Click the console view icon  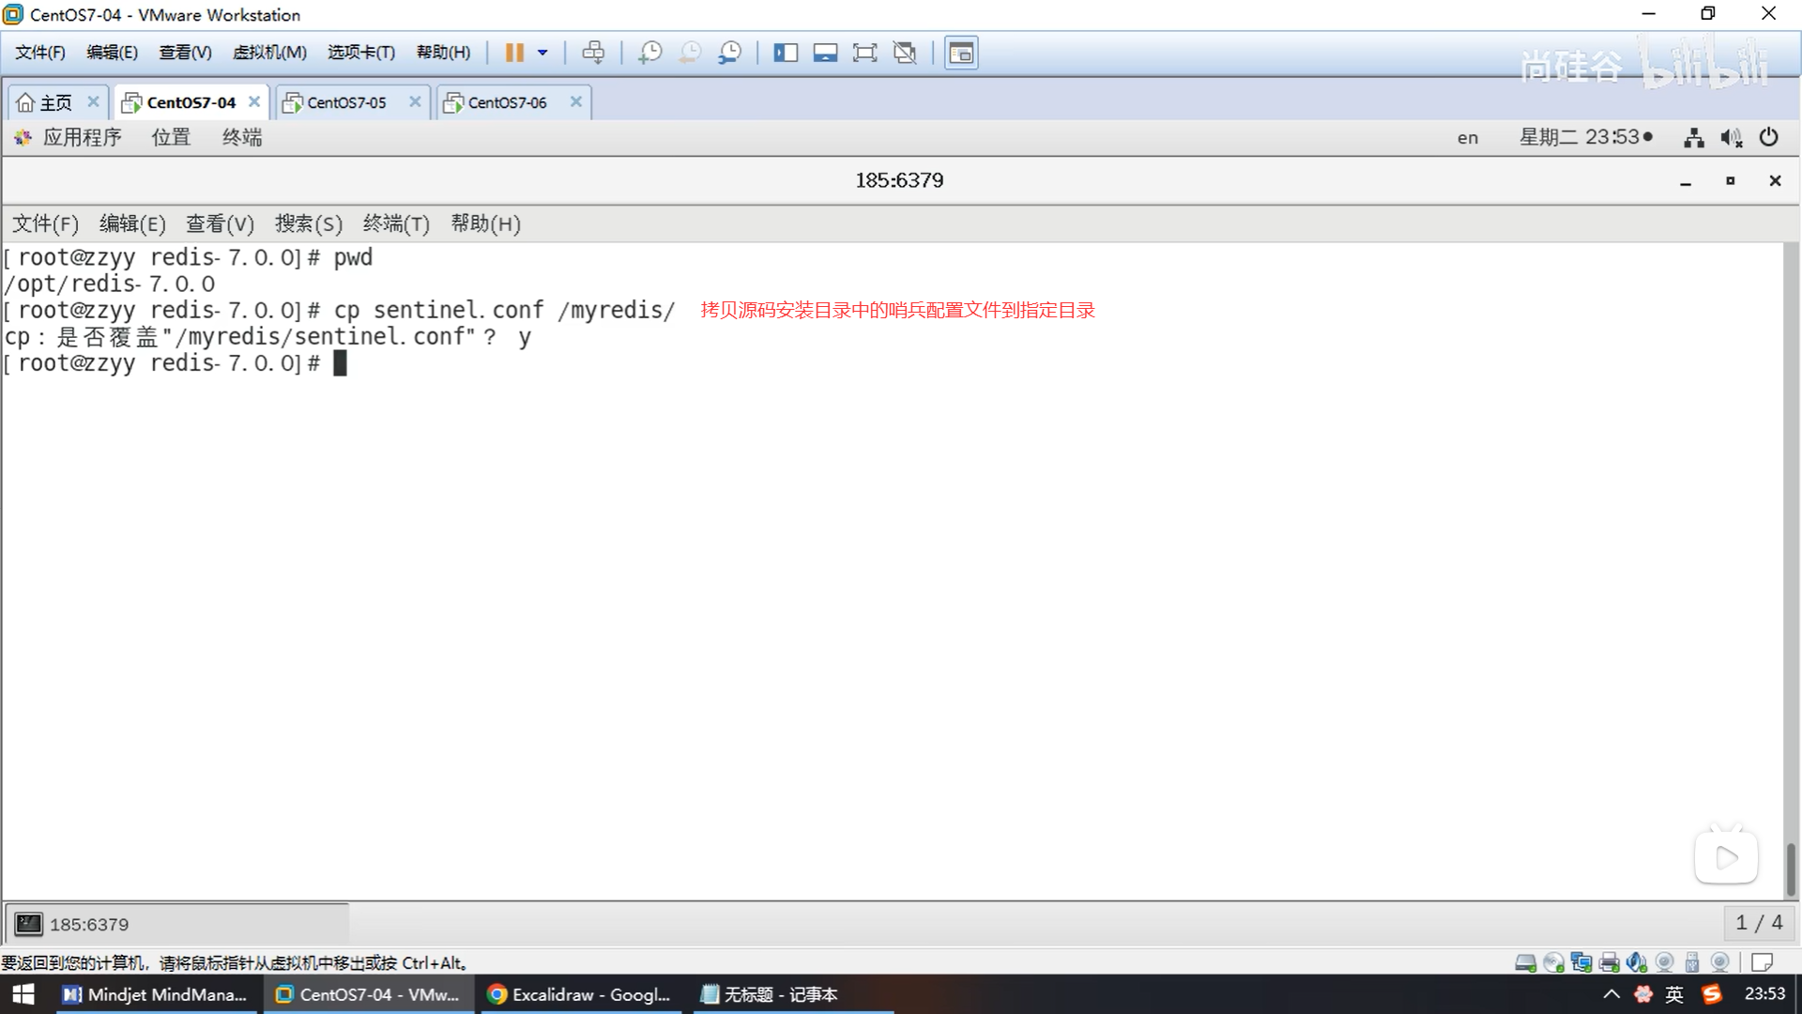[x=961, y=53]
